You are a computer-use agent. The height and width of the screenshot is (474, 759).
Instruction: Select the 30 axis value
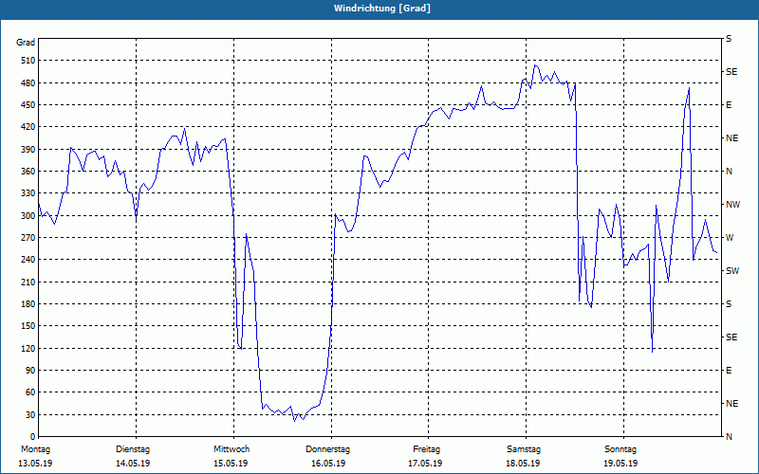point(30,414)
